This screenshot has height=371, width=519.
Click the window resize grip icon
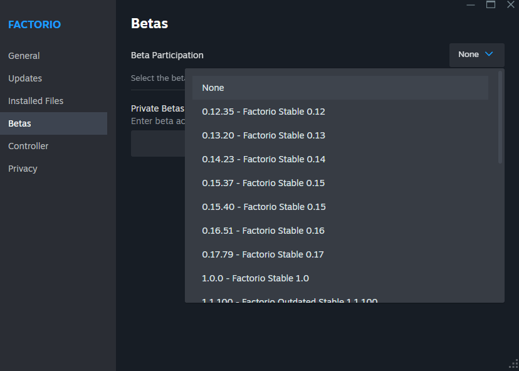click(514, 363)
